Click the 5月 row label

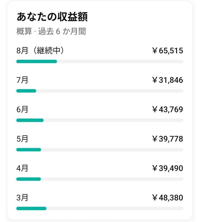point(22,139)
